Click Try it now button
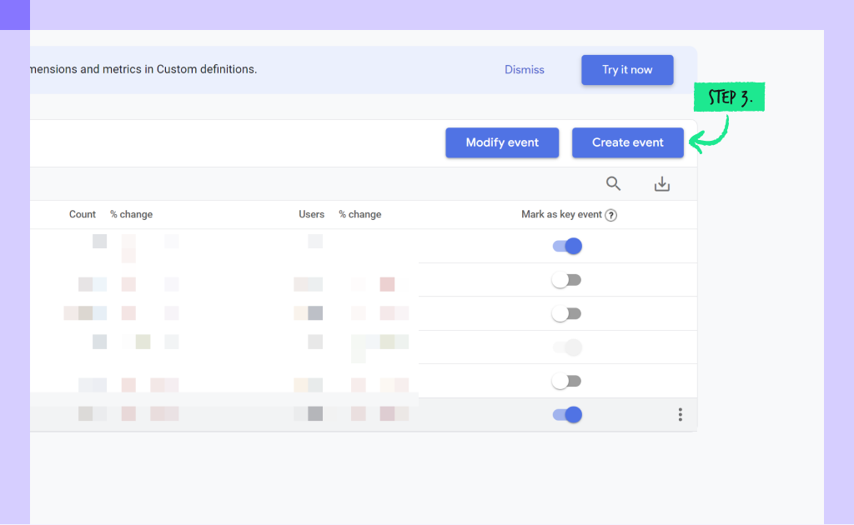Viewport: 854px width, 525px height. tap(627, 70)
